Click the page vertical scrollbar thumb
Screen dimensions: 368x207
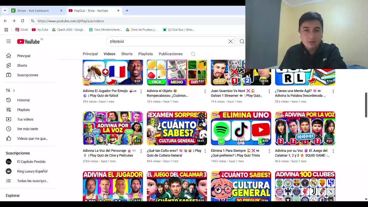click(366, 105)
